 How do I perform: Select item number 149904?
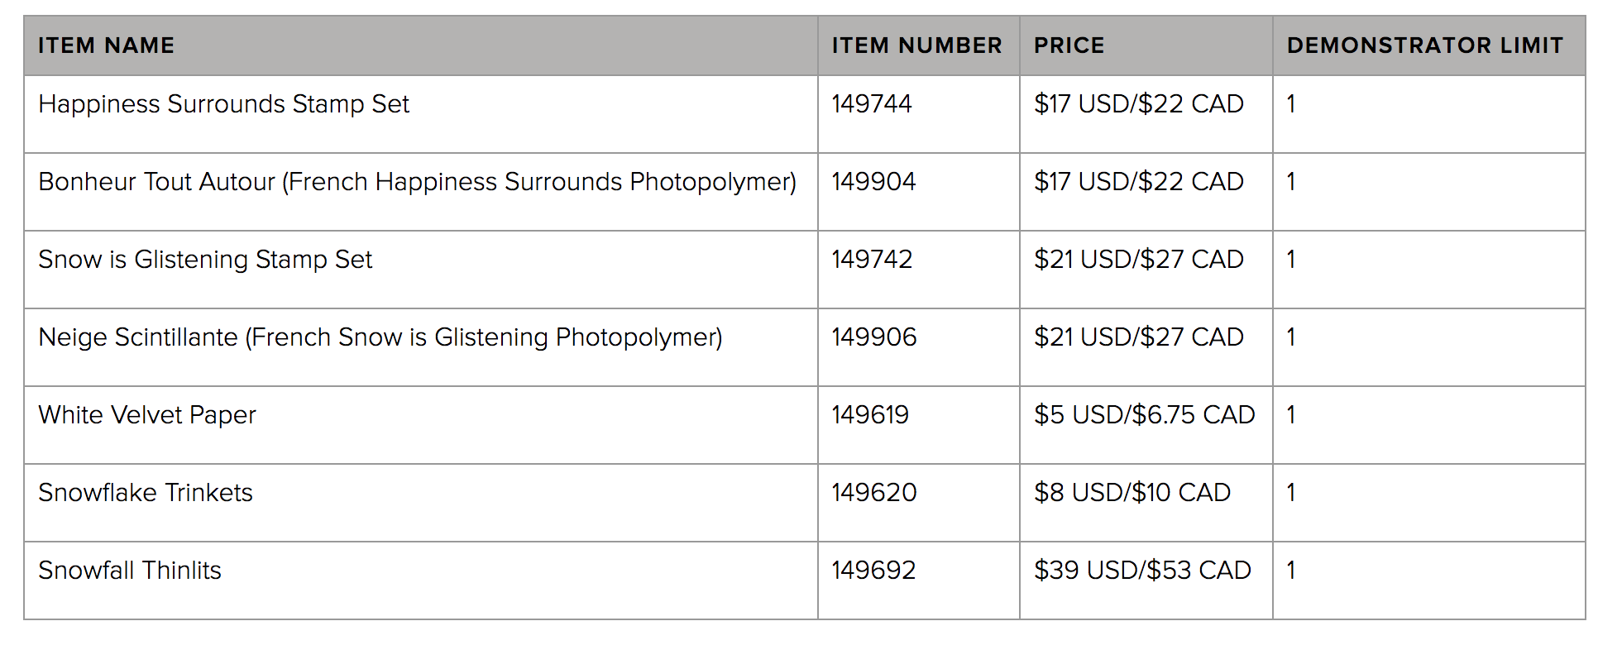873,182
